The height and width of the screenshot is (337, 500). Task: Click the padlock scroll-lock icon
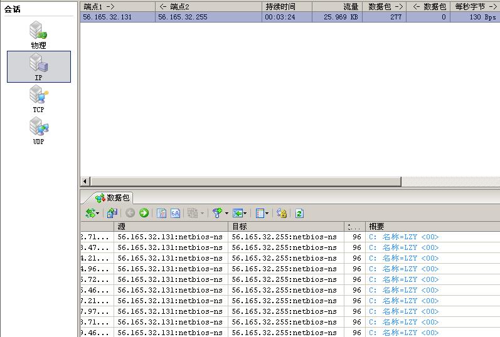pyautogui.click(x=282, y=213)
